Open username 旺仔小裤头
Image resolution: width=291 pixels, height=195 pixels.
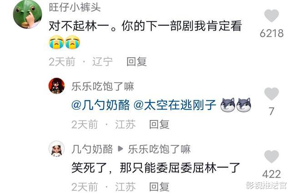75,7
